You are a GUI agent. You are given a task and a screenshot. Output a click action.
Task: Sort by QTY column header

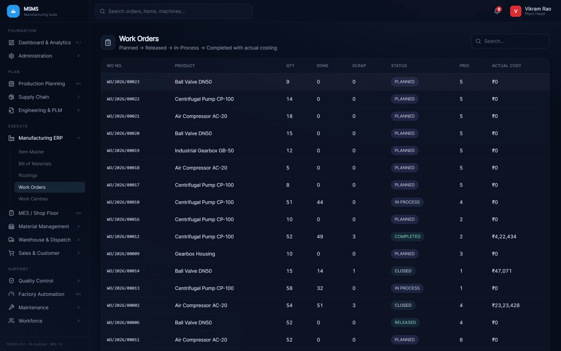pyautogui.click(x=290, y=66)
